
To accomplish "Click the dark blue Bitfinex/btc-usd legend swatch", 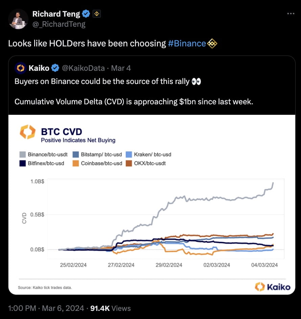I will pyautogui.click(x=22, y=163).
